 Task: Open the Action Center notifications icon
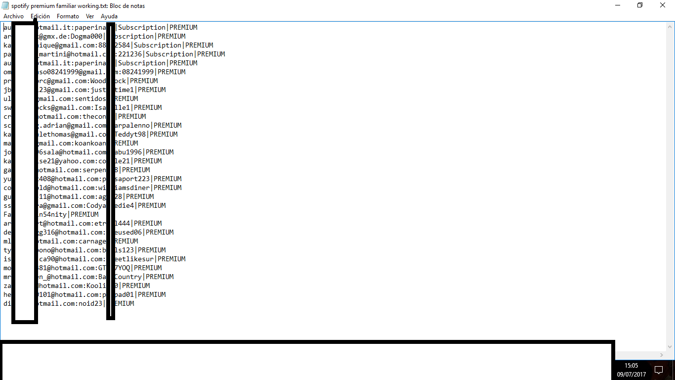pyautogui.click(x=658, y=370)
